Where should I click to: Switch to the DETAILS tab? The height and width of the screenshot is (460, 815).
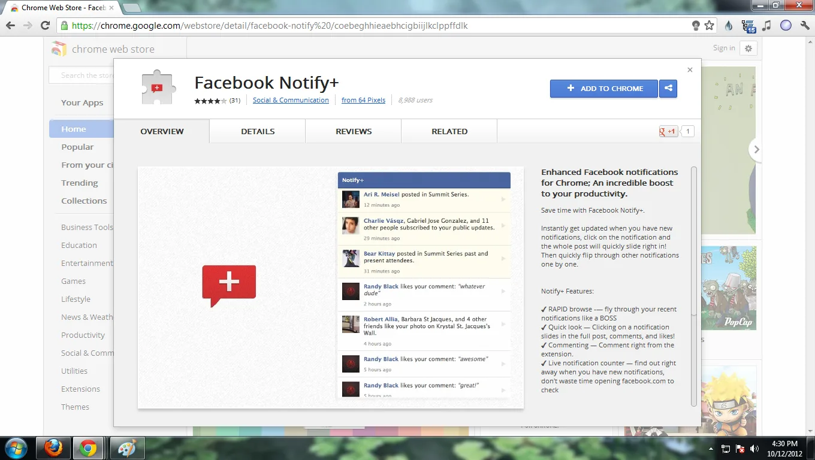257,131
